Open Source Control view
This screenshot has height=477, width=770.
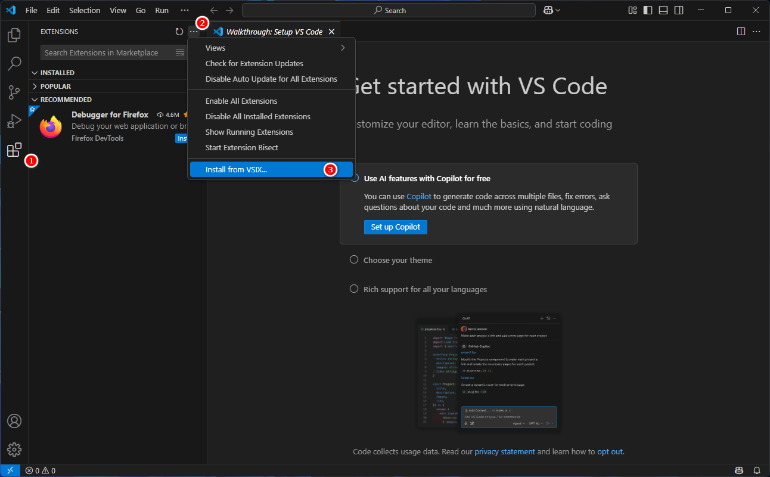[14, 92]
